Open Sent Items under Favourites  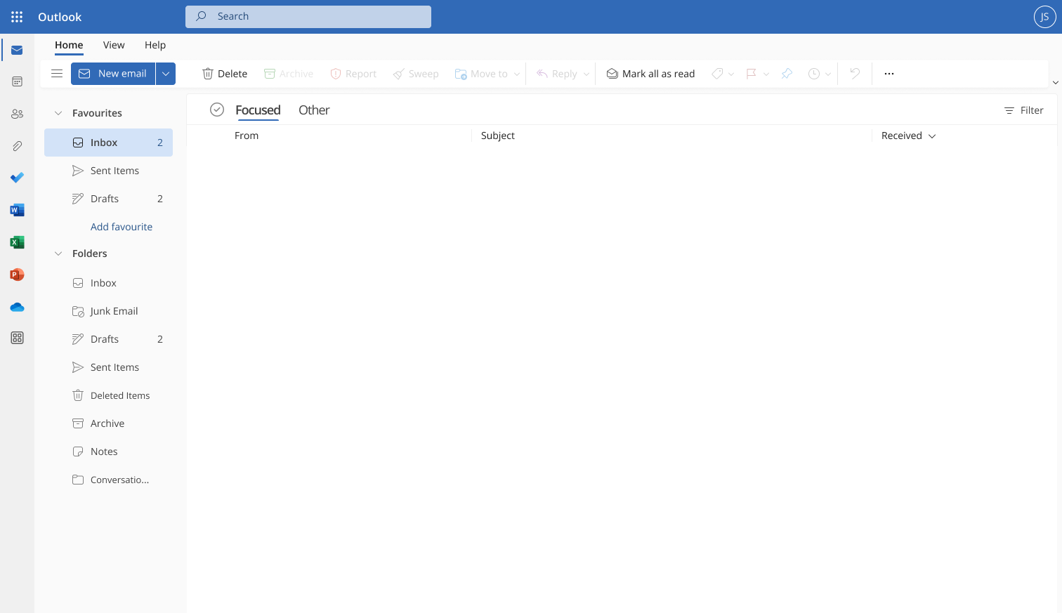(x=108, y=171)
